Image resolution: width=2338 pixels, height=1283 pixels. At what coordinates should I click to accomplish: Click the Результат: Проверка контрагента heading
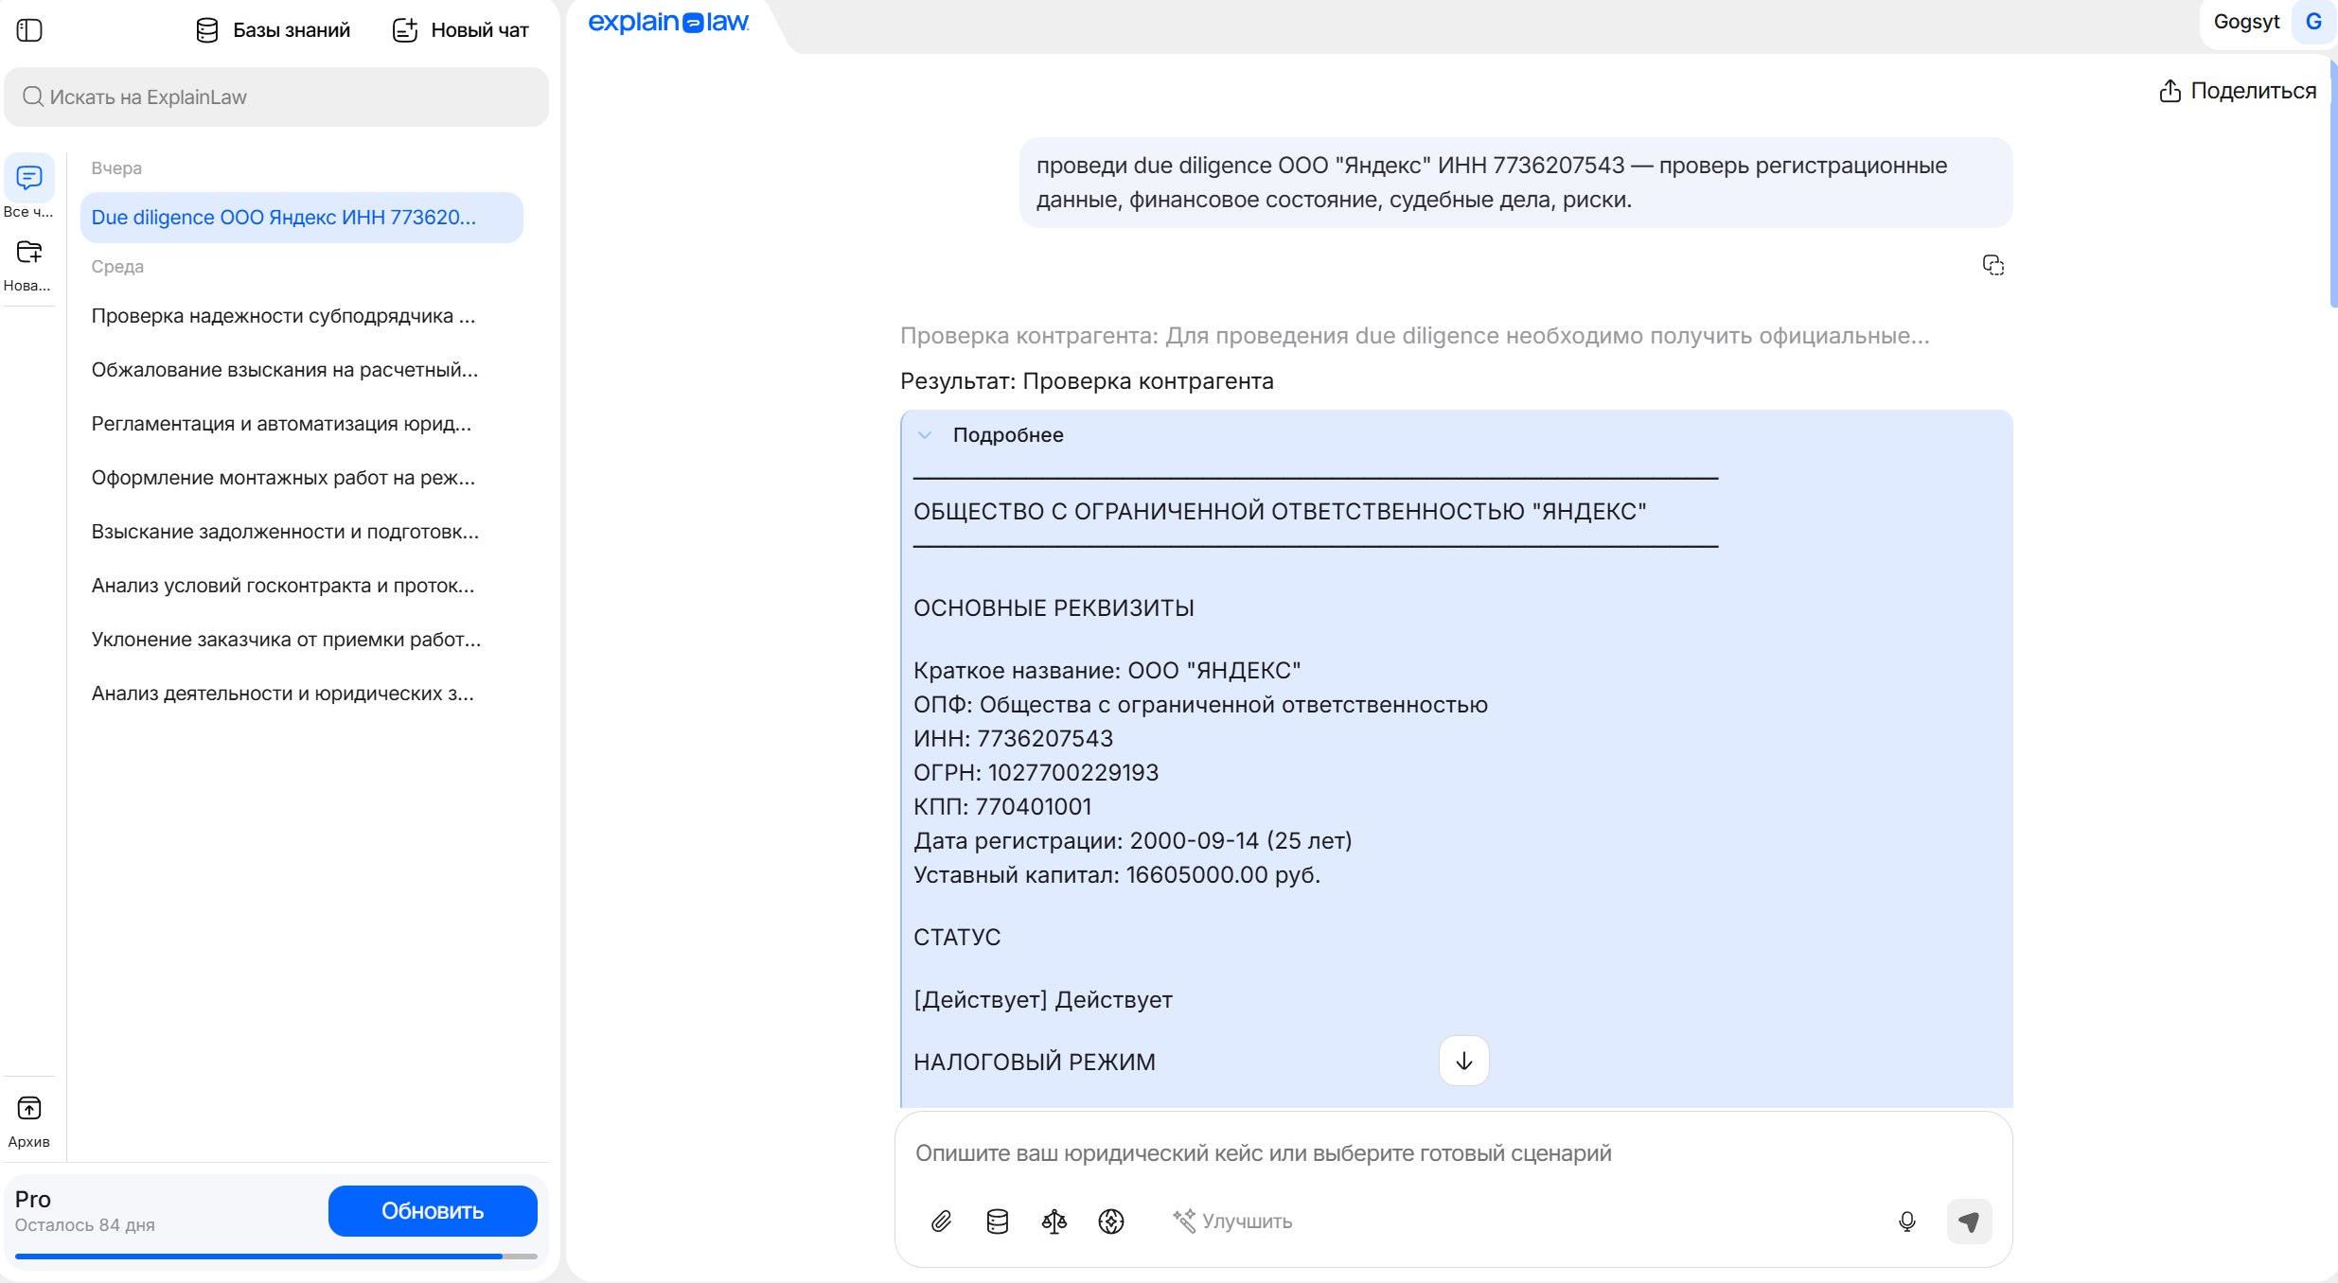tap(1087, 381)
